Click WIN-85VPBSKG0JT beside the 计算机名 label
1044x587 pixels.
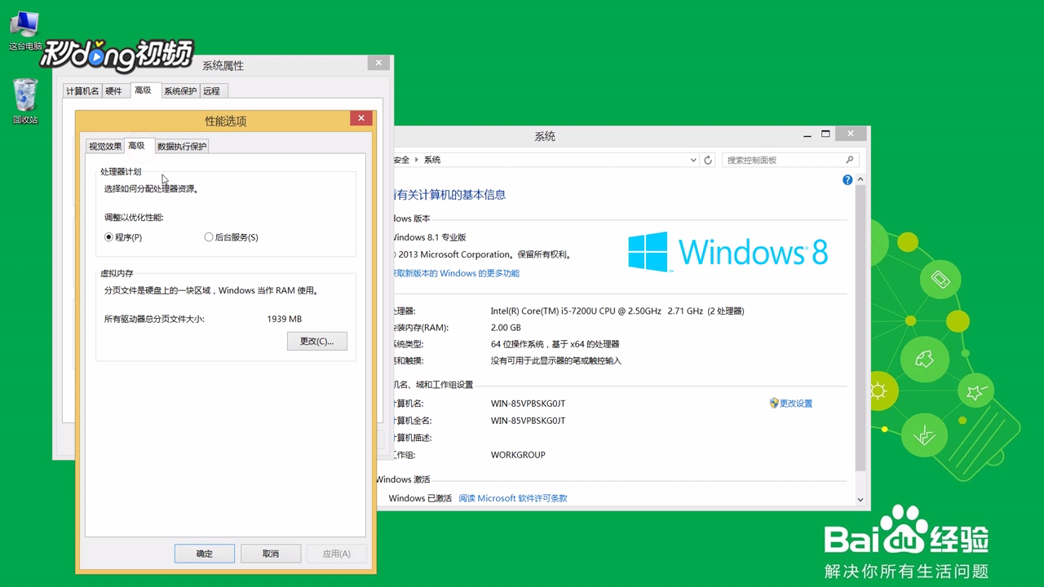coord(528,404)
